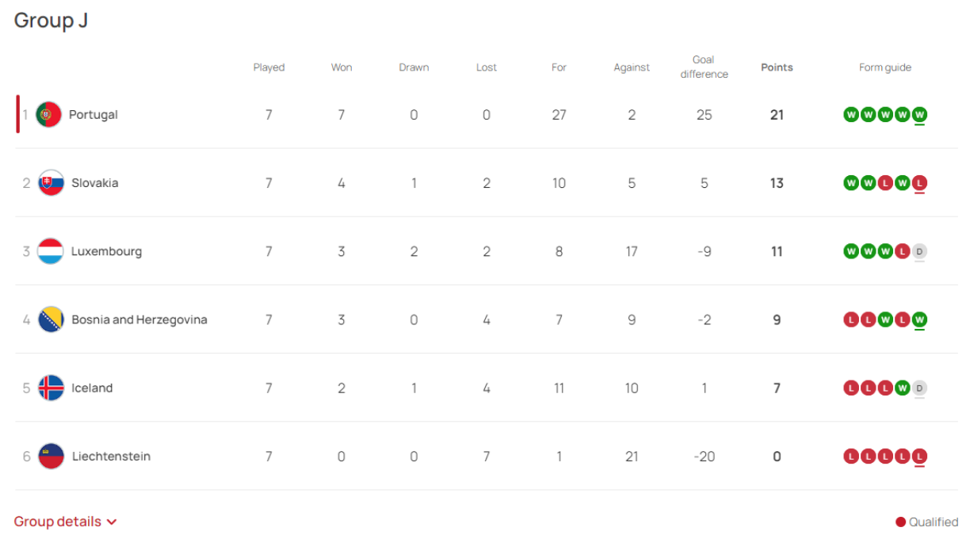Click the Luxembourg flag icon

click(x=49, y=251)
